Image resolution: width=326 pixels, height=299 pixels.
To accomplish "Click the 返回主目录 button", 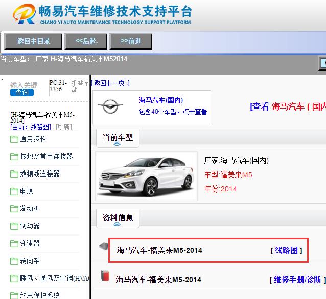I will coord(33,41).
